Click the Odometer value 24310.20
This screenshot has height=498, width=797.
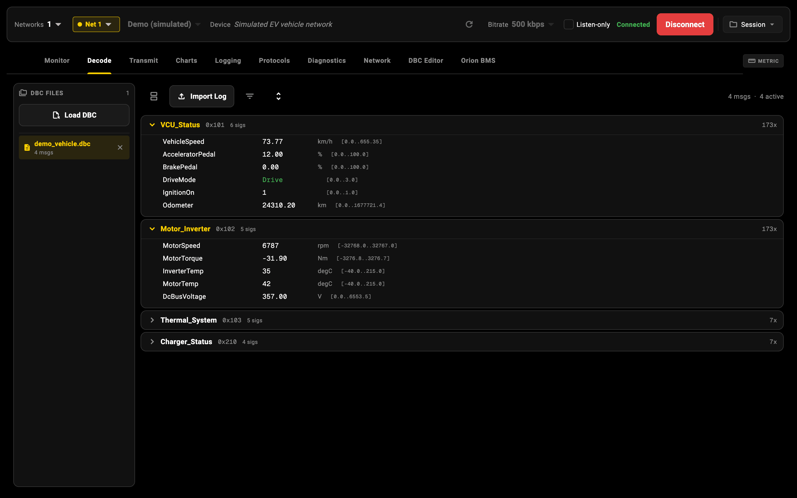279,205
